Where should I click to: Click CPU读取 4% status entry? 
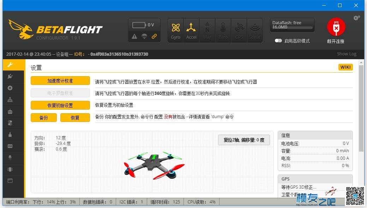click(201, 202)
